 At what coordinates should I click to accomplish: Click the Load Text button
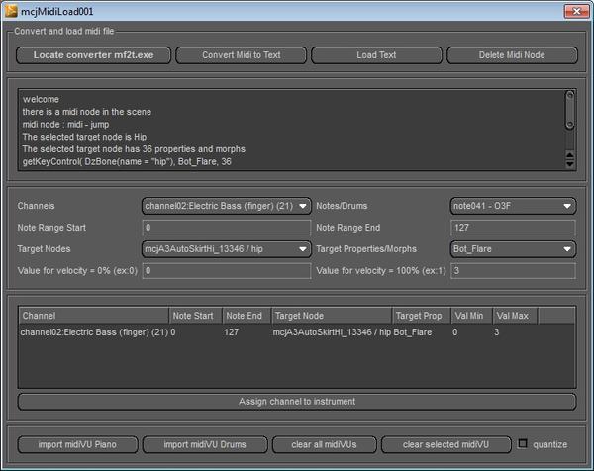pos(376,55)
